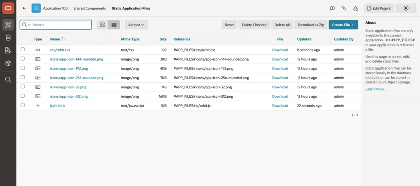
Task: Open the css/orbit.css file link
Action: 60,50
